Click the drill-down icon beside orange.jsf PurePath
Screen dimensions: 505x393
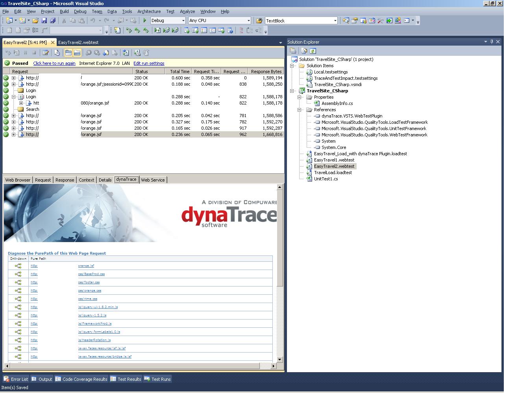coord(18,266)
